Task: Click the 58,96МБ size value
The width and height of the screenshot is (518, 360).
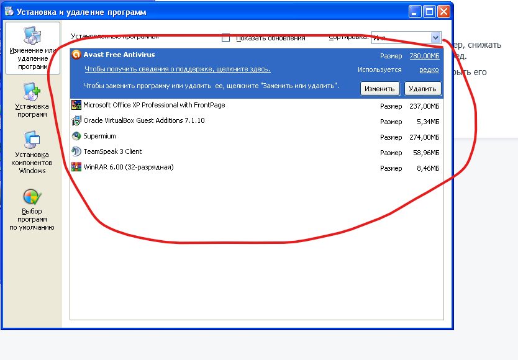Action: (x=426, y=153)
